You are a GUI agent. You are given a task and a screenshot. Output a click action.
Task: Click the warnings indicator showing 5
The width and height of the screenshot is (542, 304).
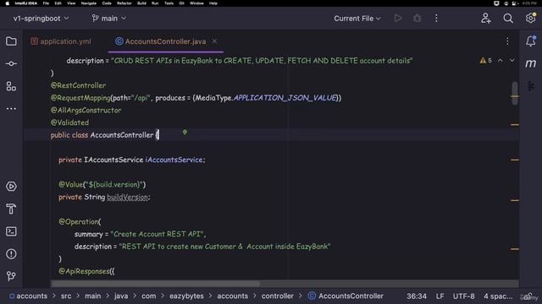tap(485, 61)
